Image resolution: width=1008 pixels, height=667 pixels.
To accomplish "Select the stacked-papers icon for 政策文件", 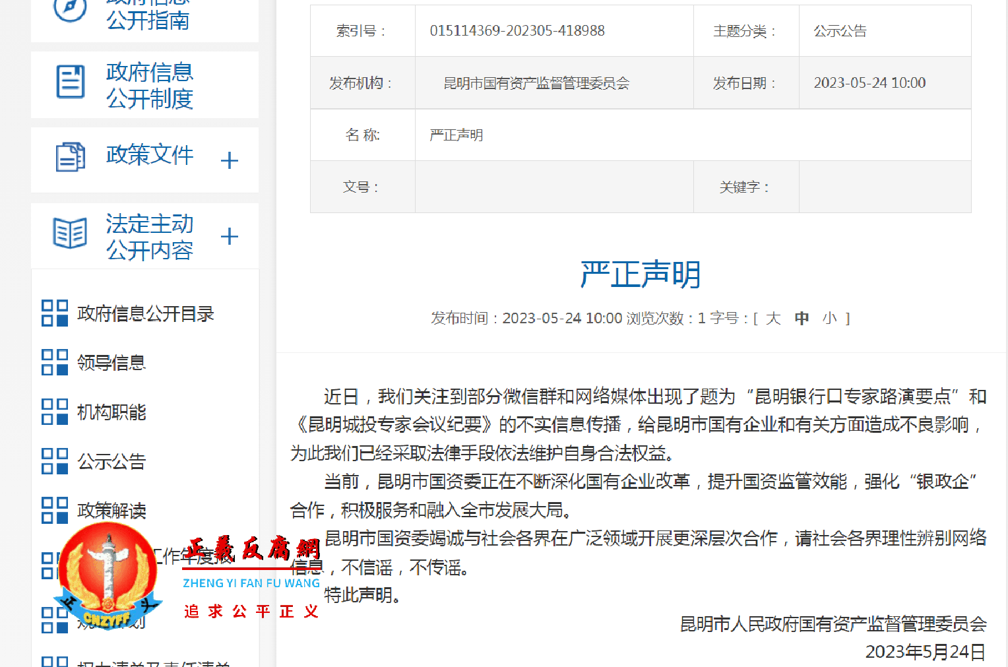I will [71, 156].
